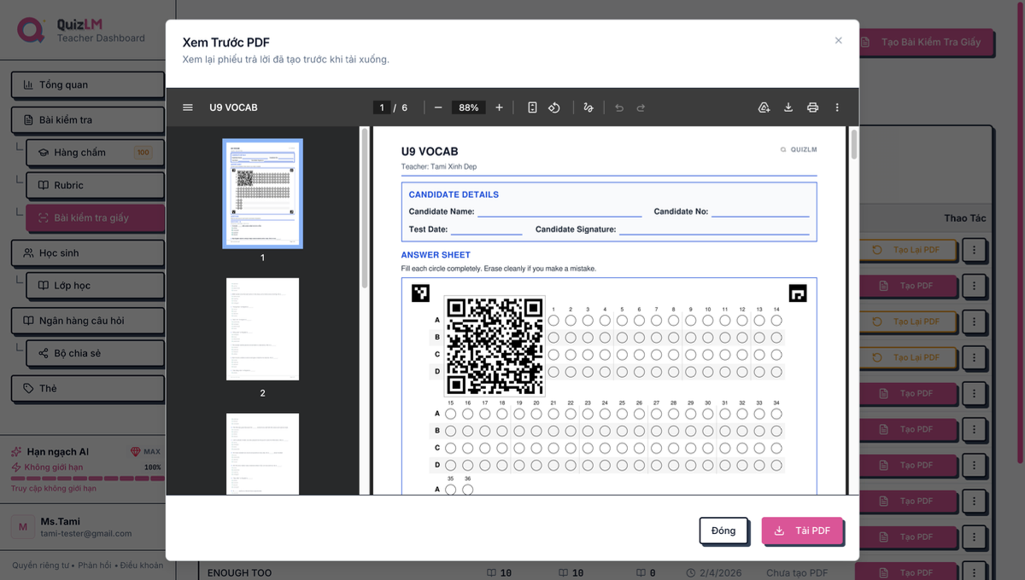
Task: Click the page number input field
Action: click(381, 107)
